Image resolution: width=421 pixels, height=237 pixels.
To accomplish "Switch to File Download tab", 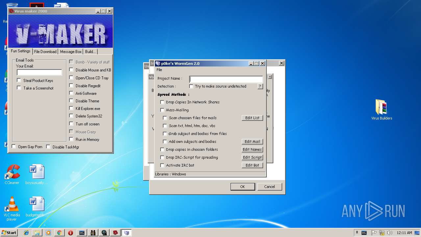I will [x=45, y=52].
